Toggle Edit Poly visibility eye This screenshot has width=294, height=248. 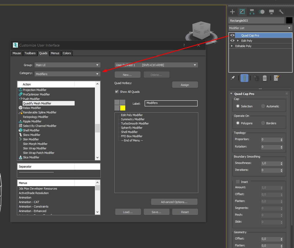(232, 40)
